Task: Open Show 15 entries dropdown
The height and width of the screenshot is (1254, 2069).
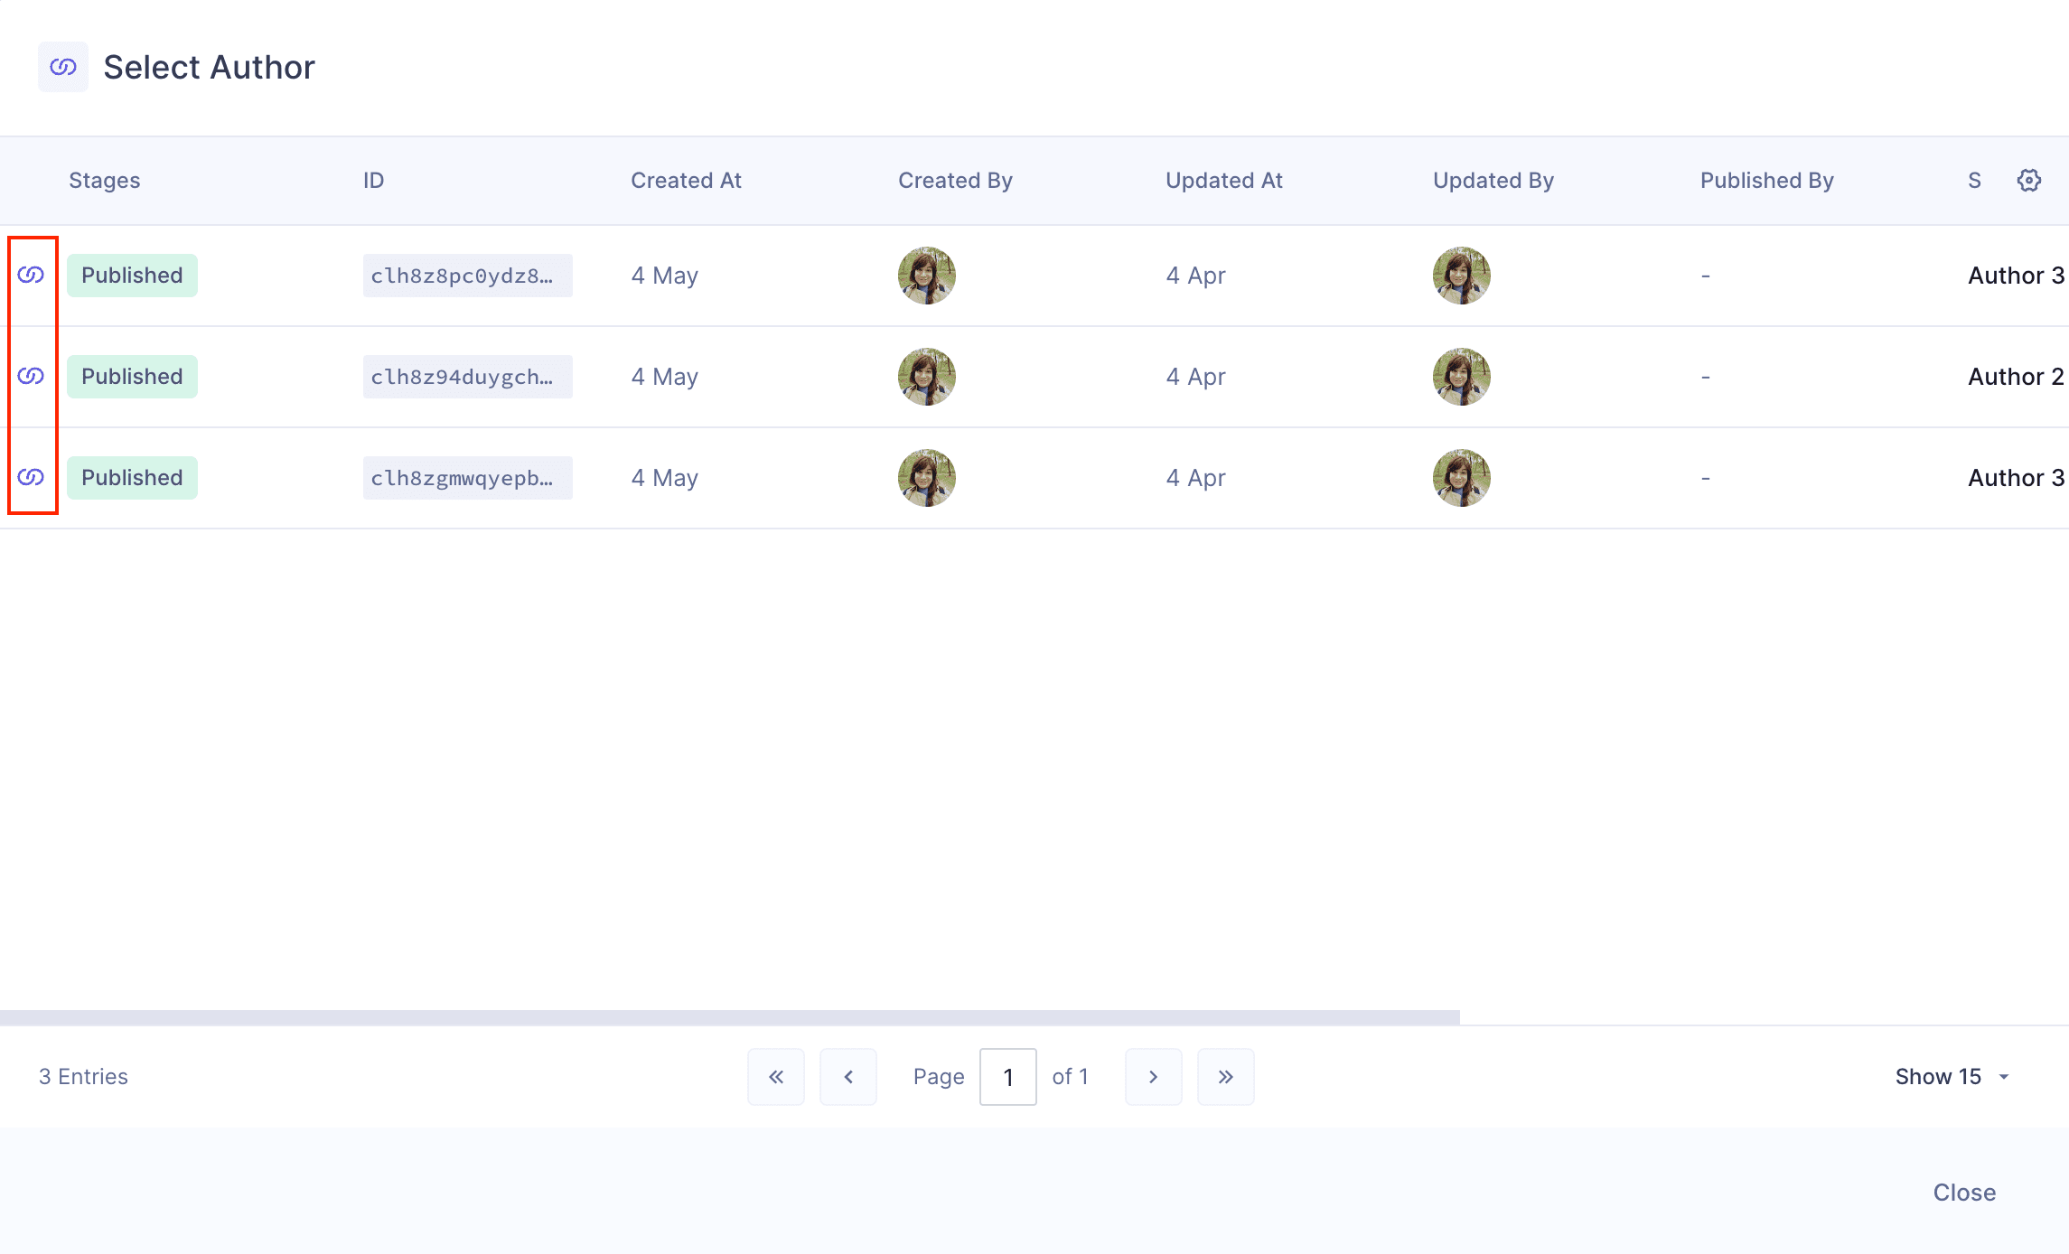Action: (1952, 1077)
